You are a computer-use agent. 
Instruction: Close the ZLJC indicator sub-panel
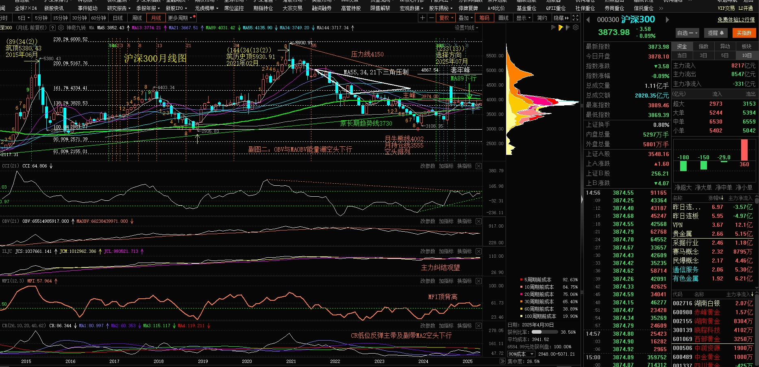click(x=478, y=251)
